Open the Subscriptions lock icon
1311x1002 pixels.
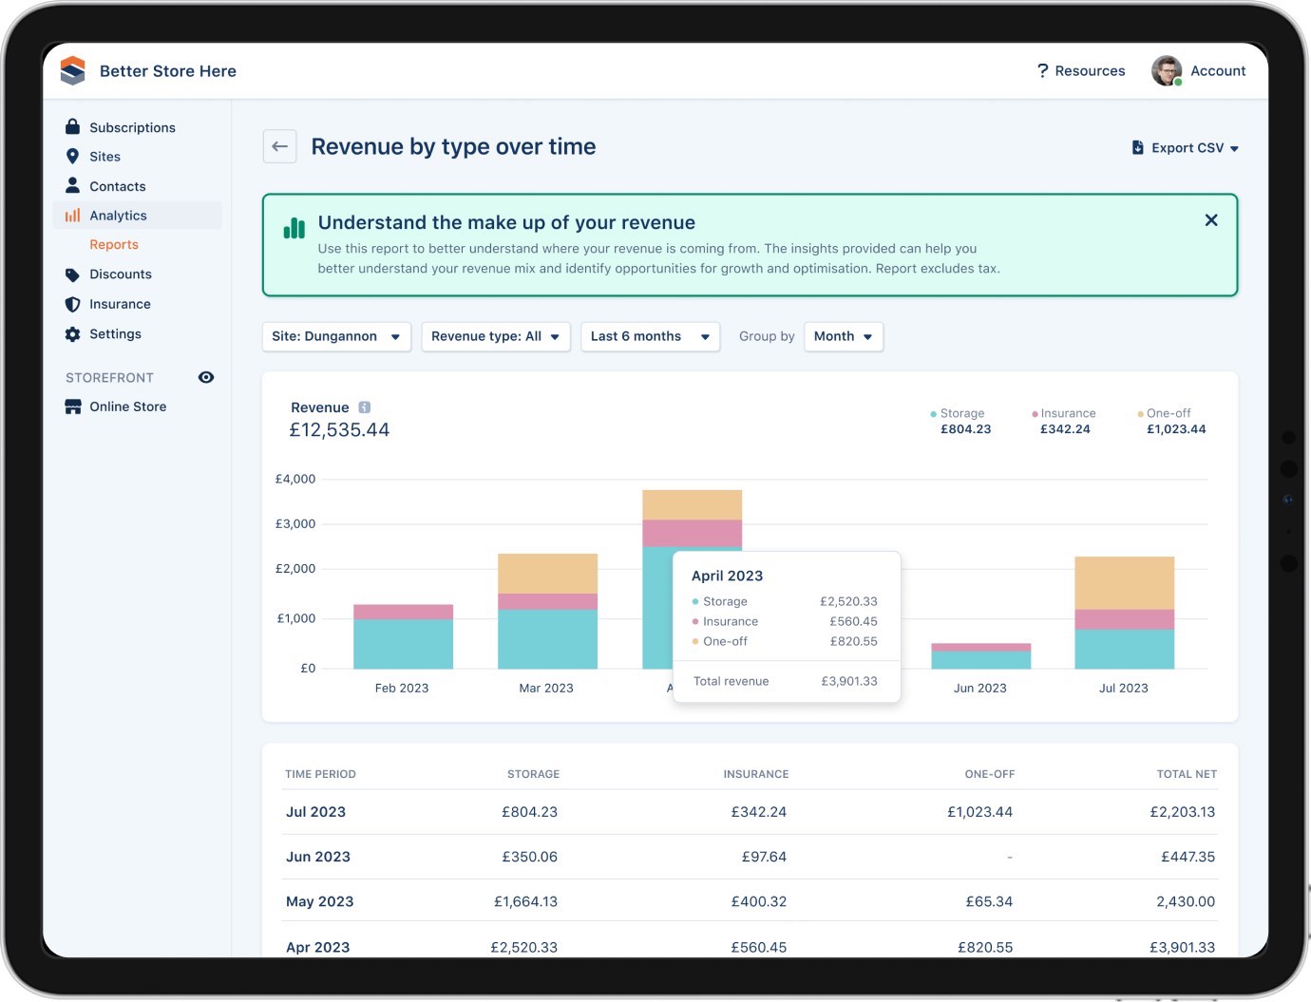tap(72, 126)
